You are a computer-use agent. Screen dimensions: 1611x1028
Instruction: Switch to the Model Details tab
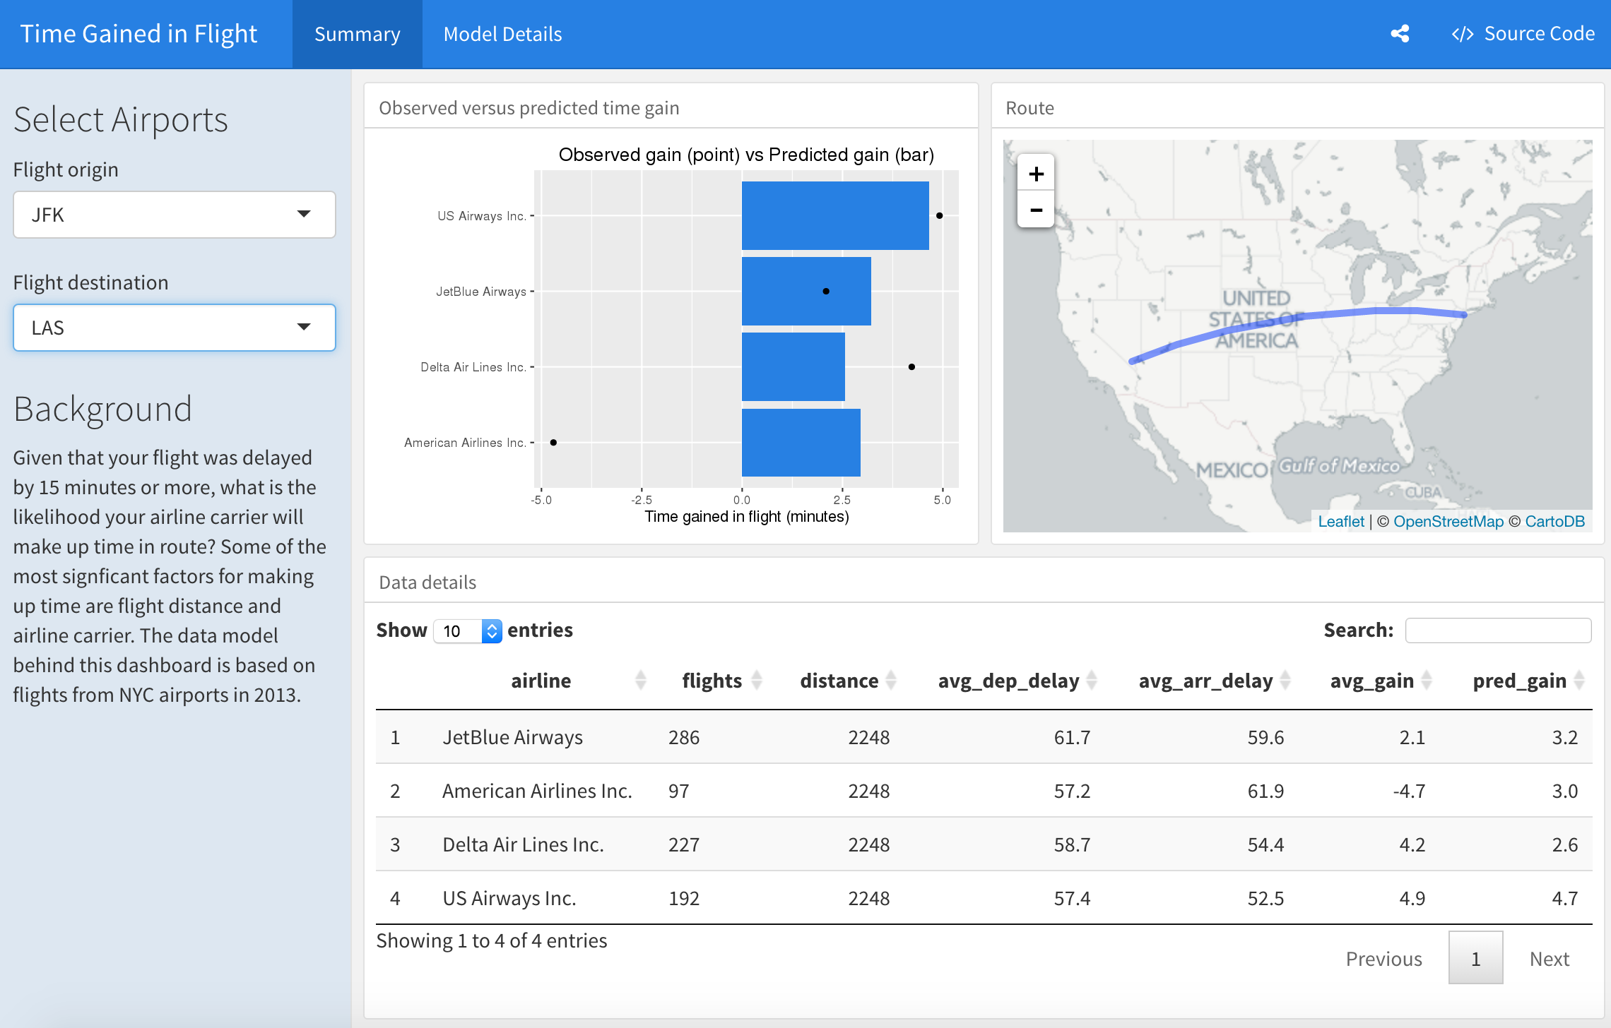[502, 34]
